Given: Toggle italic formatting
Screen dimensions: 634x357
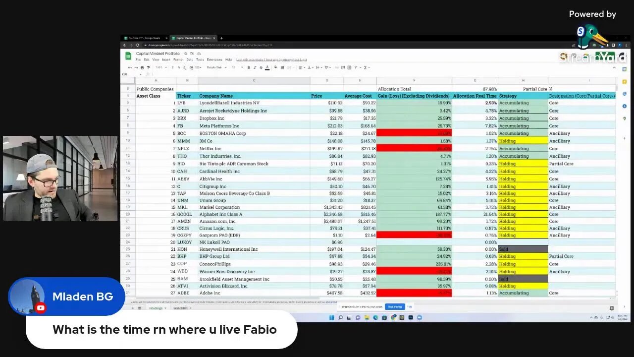Looking at the screenshot, I should 255,67.
